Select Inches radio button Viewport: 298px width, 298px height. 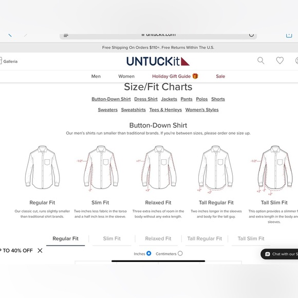(x=149, y=253)
